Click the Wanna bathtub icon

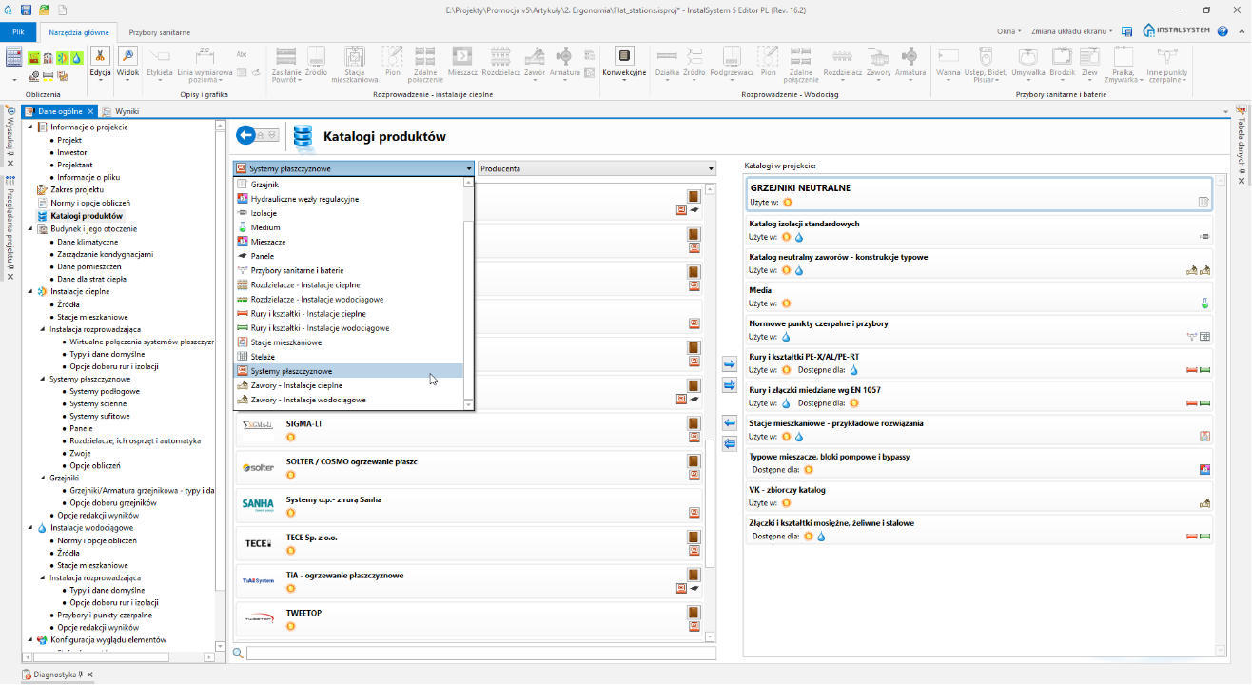coord(948,55)
